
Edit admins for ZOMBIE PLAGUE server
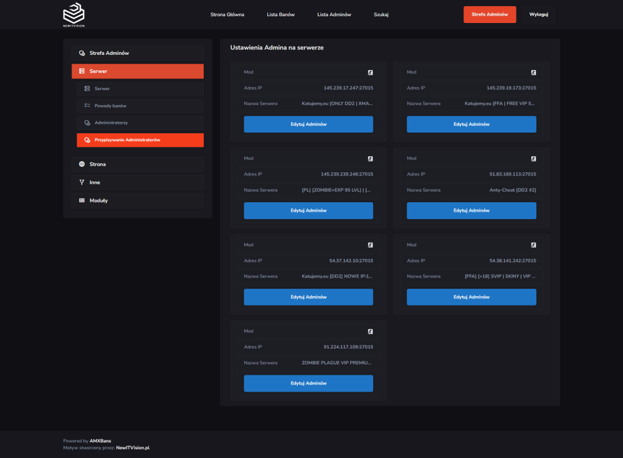(308, 383)
